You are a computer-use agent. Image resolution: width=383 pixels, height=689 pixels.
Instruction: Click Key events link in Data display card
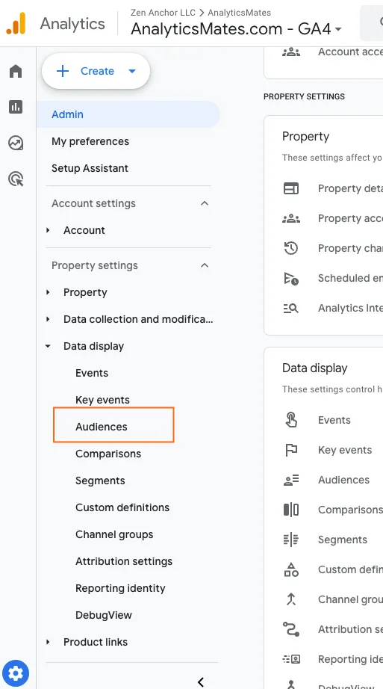[345, 450]
